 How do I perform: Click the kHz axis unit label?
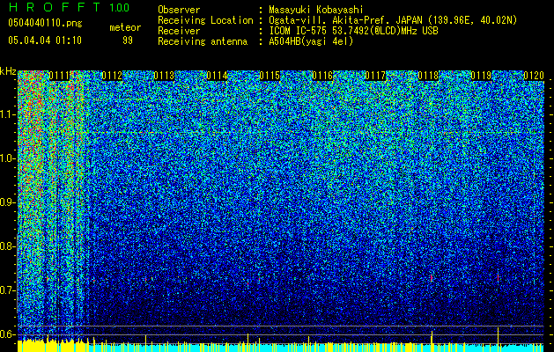8,71
